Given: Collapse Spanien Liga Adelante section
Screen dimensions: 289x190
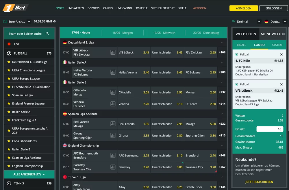Looking at the screenshot, I should click(222, 114).
